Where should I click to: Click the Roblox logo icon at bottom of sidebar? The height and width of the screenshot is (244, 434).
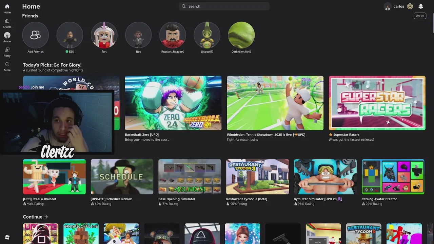(7, 237)
